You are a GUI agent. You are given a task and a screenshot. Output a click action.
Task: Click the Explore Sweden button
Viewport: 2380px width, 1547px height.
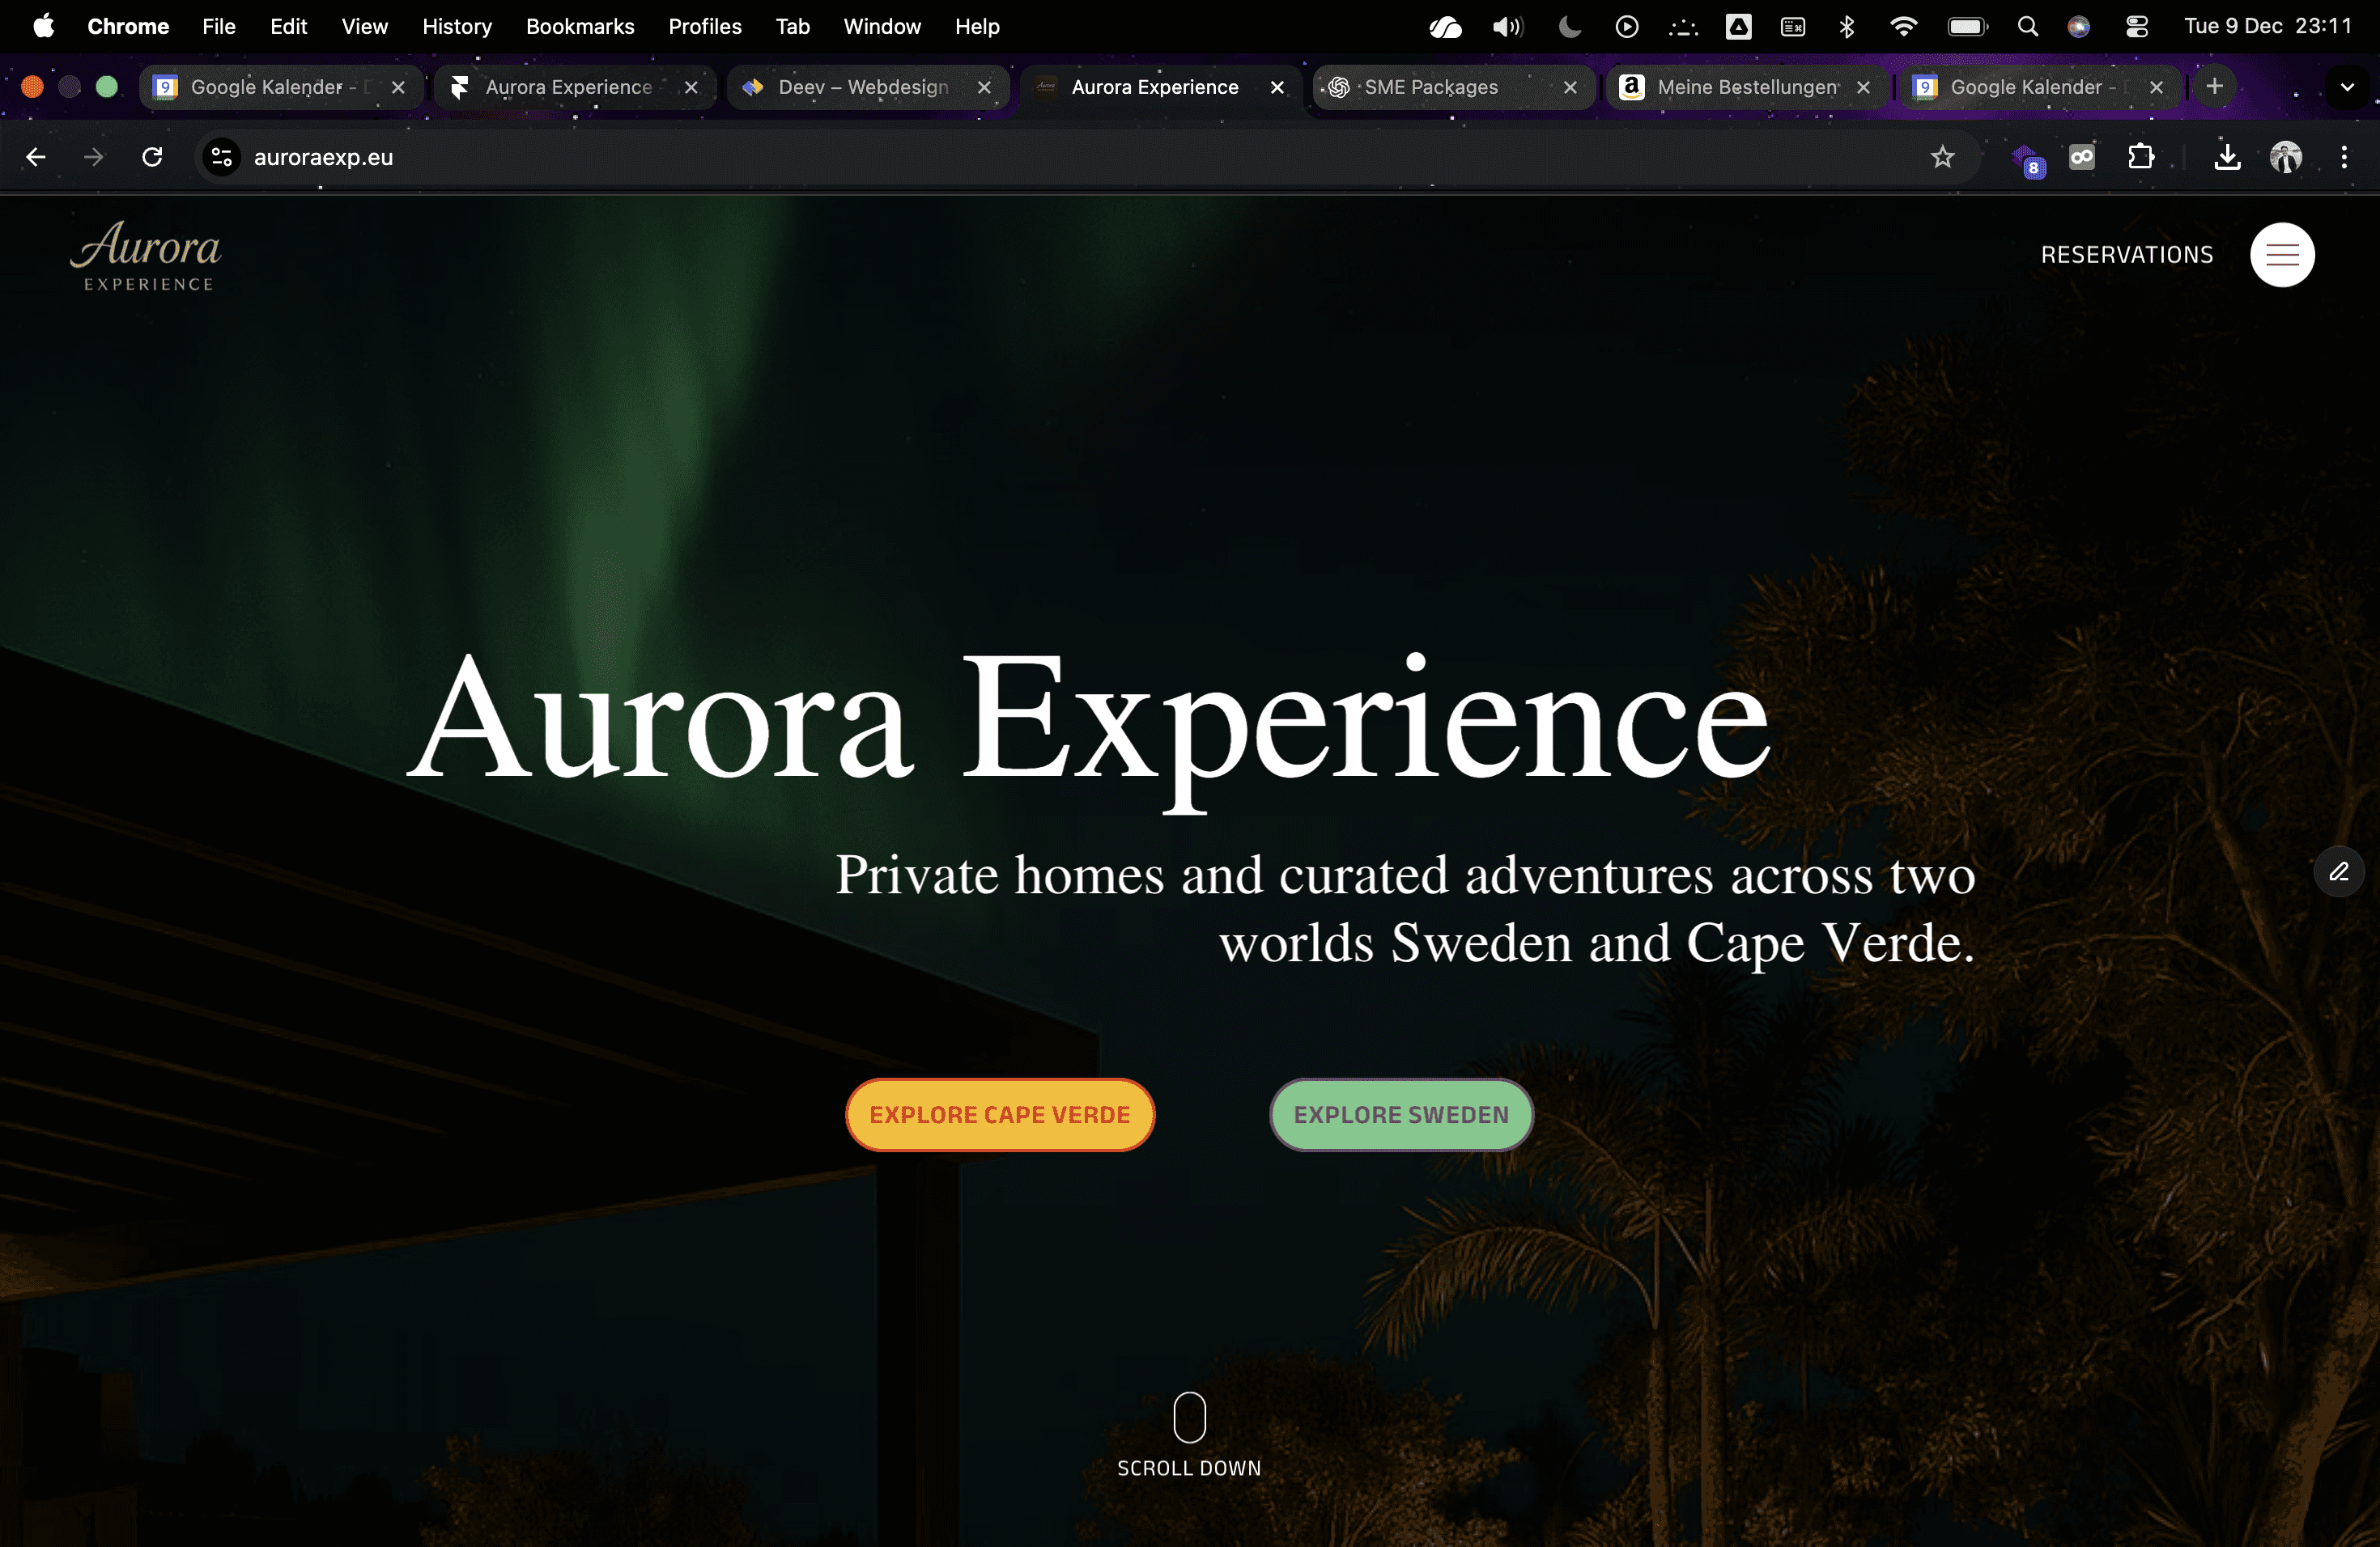tap(1401, 1114)
